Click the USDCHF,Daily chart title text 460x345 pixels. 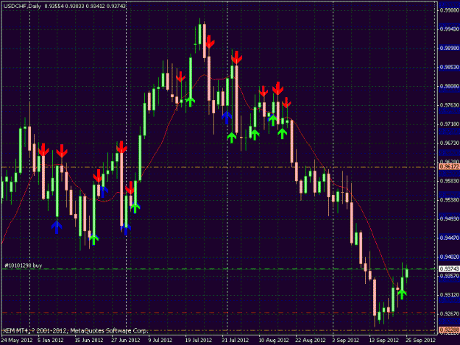[x=22, y=6]
